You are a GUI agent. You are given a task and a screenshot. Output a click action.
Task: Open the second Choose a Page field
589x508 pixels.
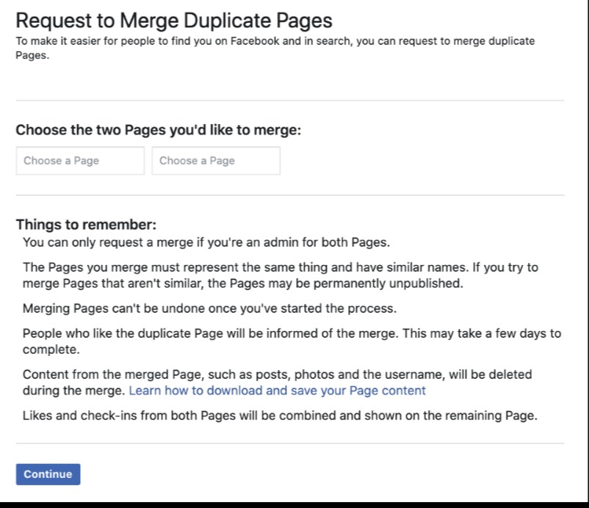tap(216, 161)
